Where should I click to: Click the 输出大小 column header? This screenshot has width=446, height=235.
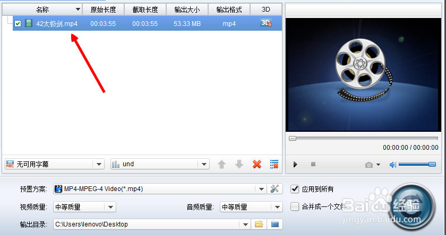187,10
